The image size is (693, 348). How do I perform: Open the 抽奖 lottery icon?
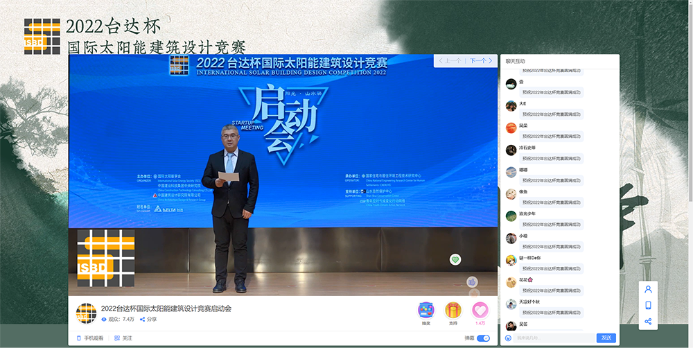point(426,311)
